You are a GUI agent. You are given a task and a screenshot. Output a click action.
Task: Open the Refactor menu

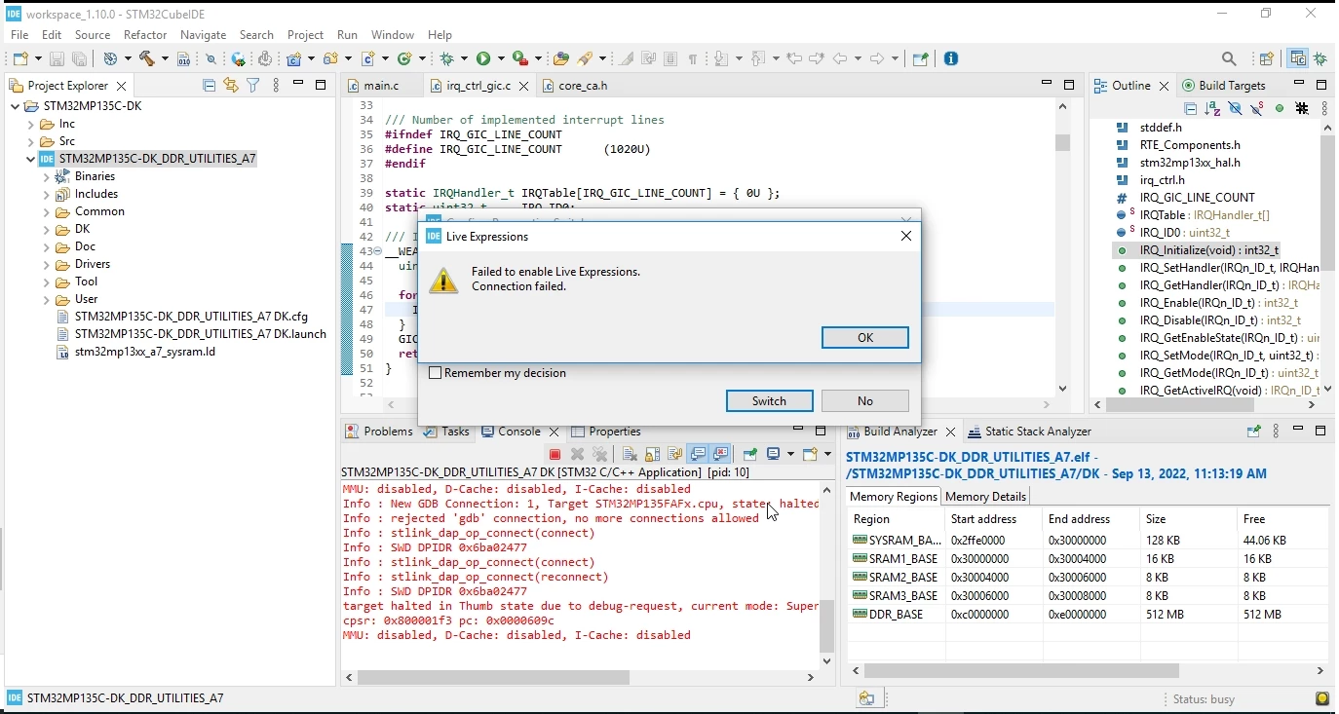(x=145, y=34)
